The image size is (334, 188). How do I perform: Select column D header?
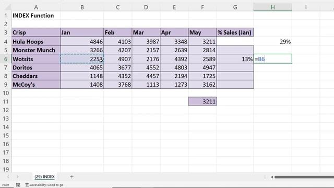click(x=146, y=7)
